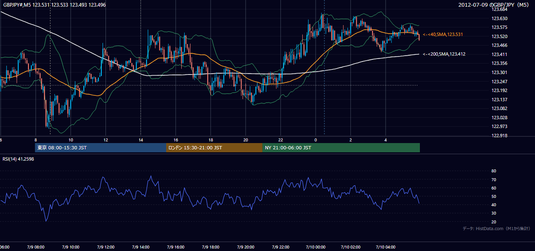Click hour tick 10 under price chart

click(71, 140)
